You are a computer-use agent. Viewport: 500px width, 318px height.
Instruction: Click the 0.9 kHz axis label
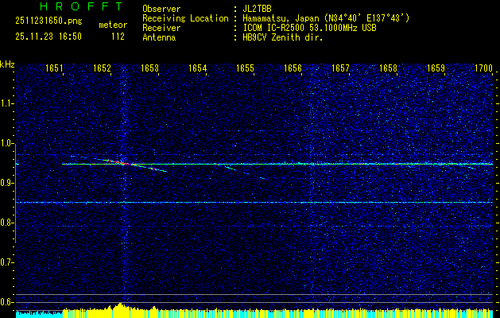click(7, 183)
